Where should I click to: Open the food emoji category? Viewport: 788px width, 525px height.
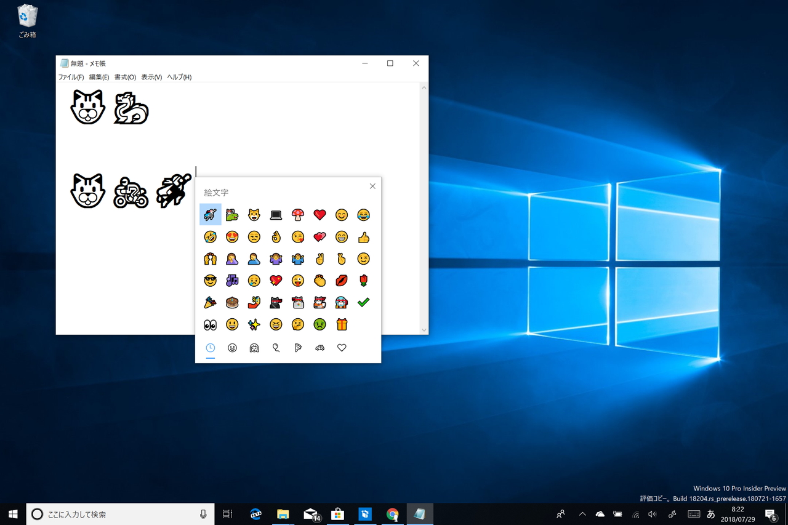pyautogui.click(x=297, y=348)
